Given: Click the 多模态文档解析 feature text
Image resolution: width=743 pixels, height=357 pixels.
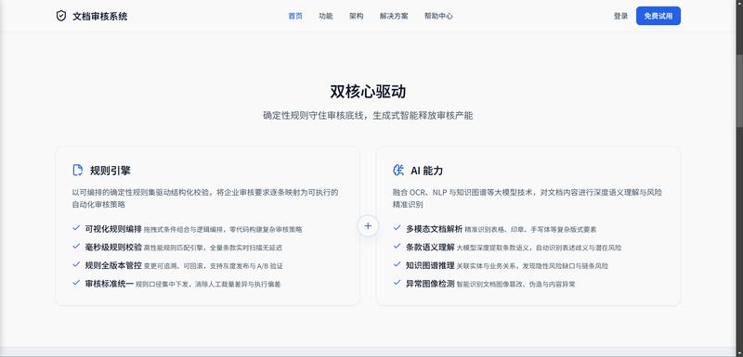Looking at the screenshot, I should pyautogui.click(x=434, y=229).
